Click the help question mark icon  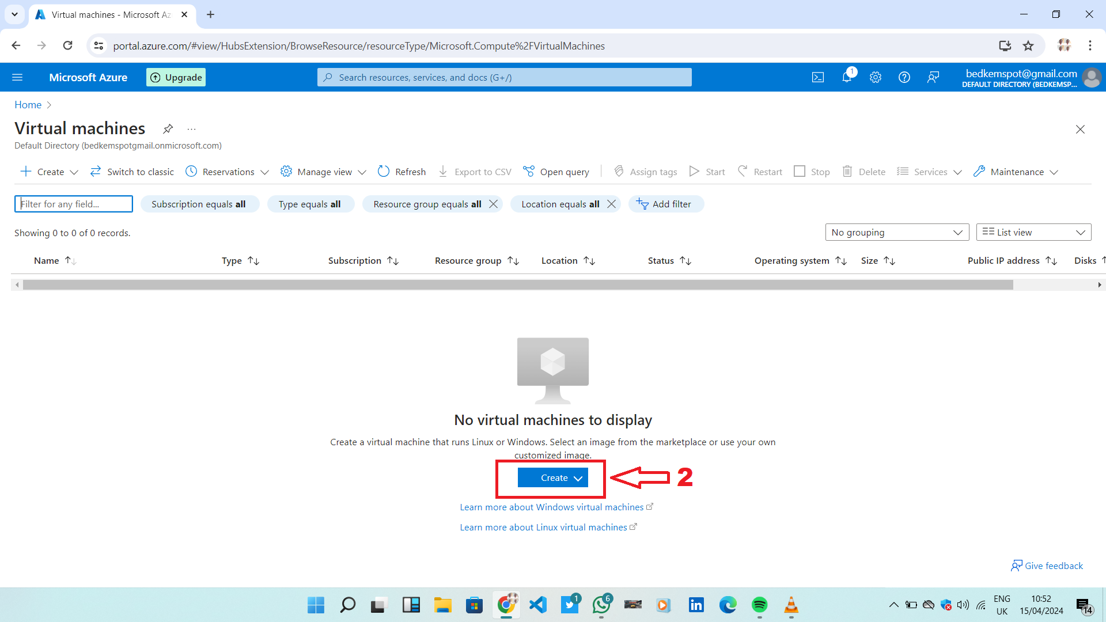point(904,77)
